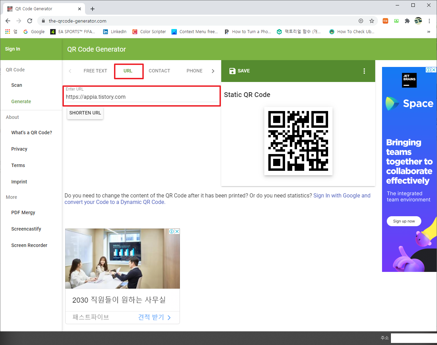The width and height of the screenshot is (437, 345).
Task: Click the Sign In link in the sidebar
Action: coord(13,49)
